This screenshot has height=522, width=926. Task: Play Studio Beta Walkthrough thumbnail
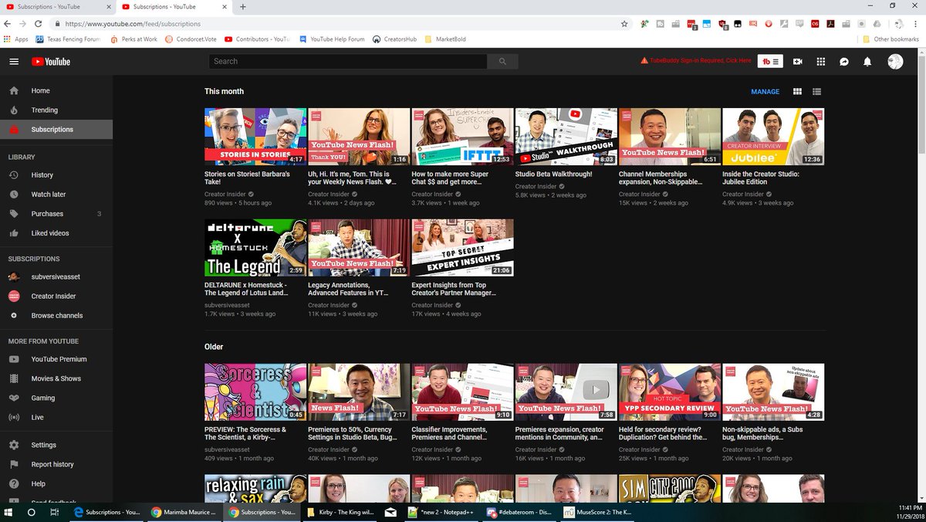coord(566,137)
